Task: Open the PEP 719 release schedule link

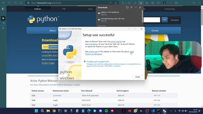Action: 157,96
